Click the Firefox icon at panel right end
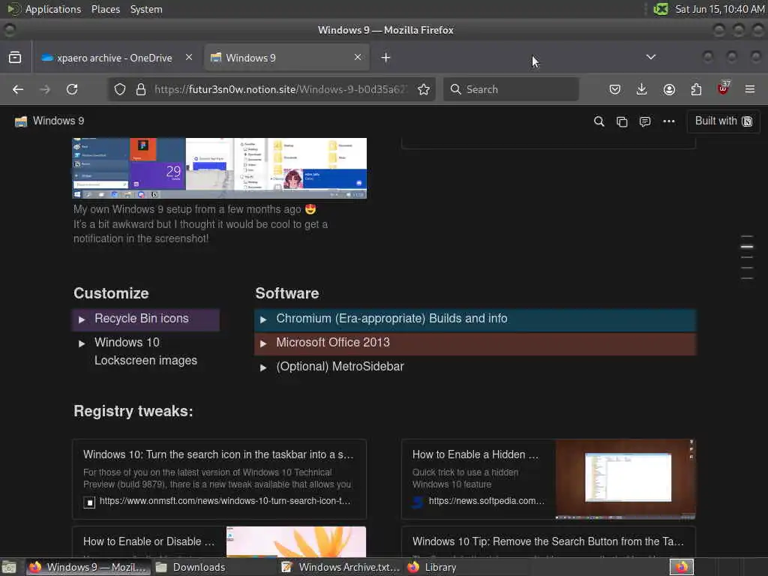The image size is (768, 576). coord(682,567)
